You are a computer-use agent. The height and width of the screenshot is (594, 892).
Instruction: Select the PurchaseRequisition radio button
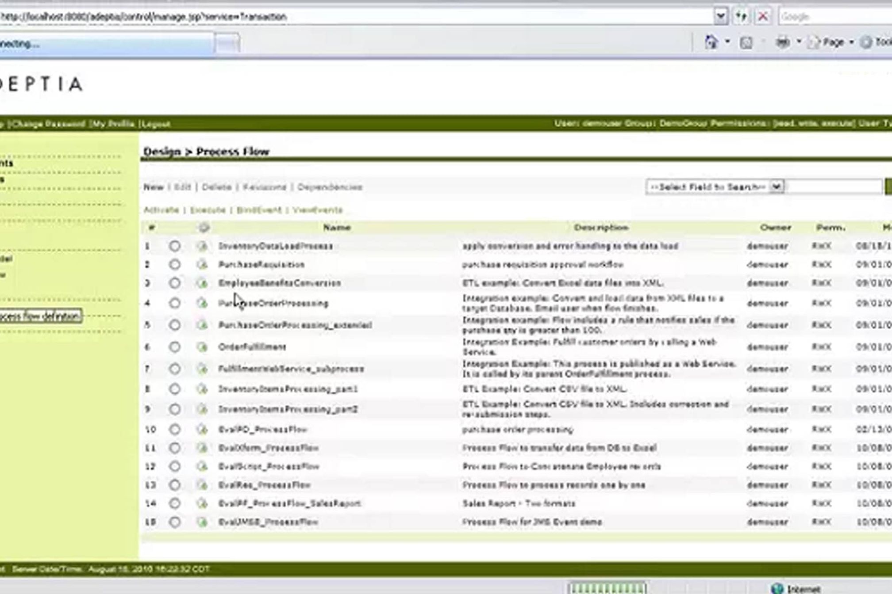pyautogui.click(x=175, y=265)
